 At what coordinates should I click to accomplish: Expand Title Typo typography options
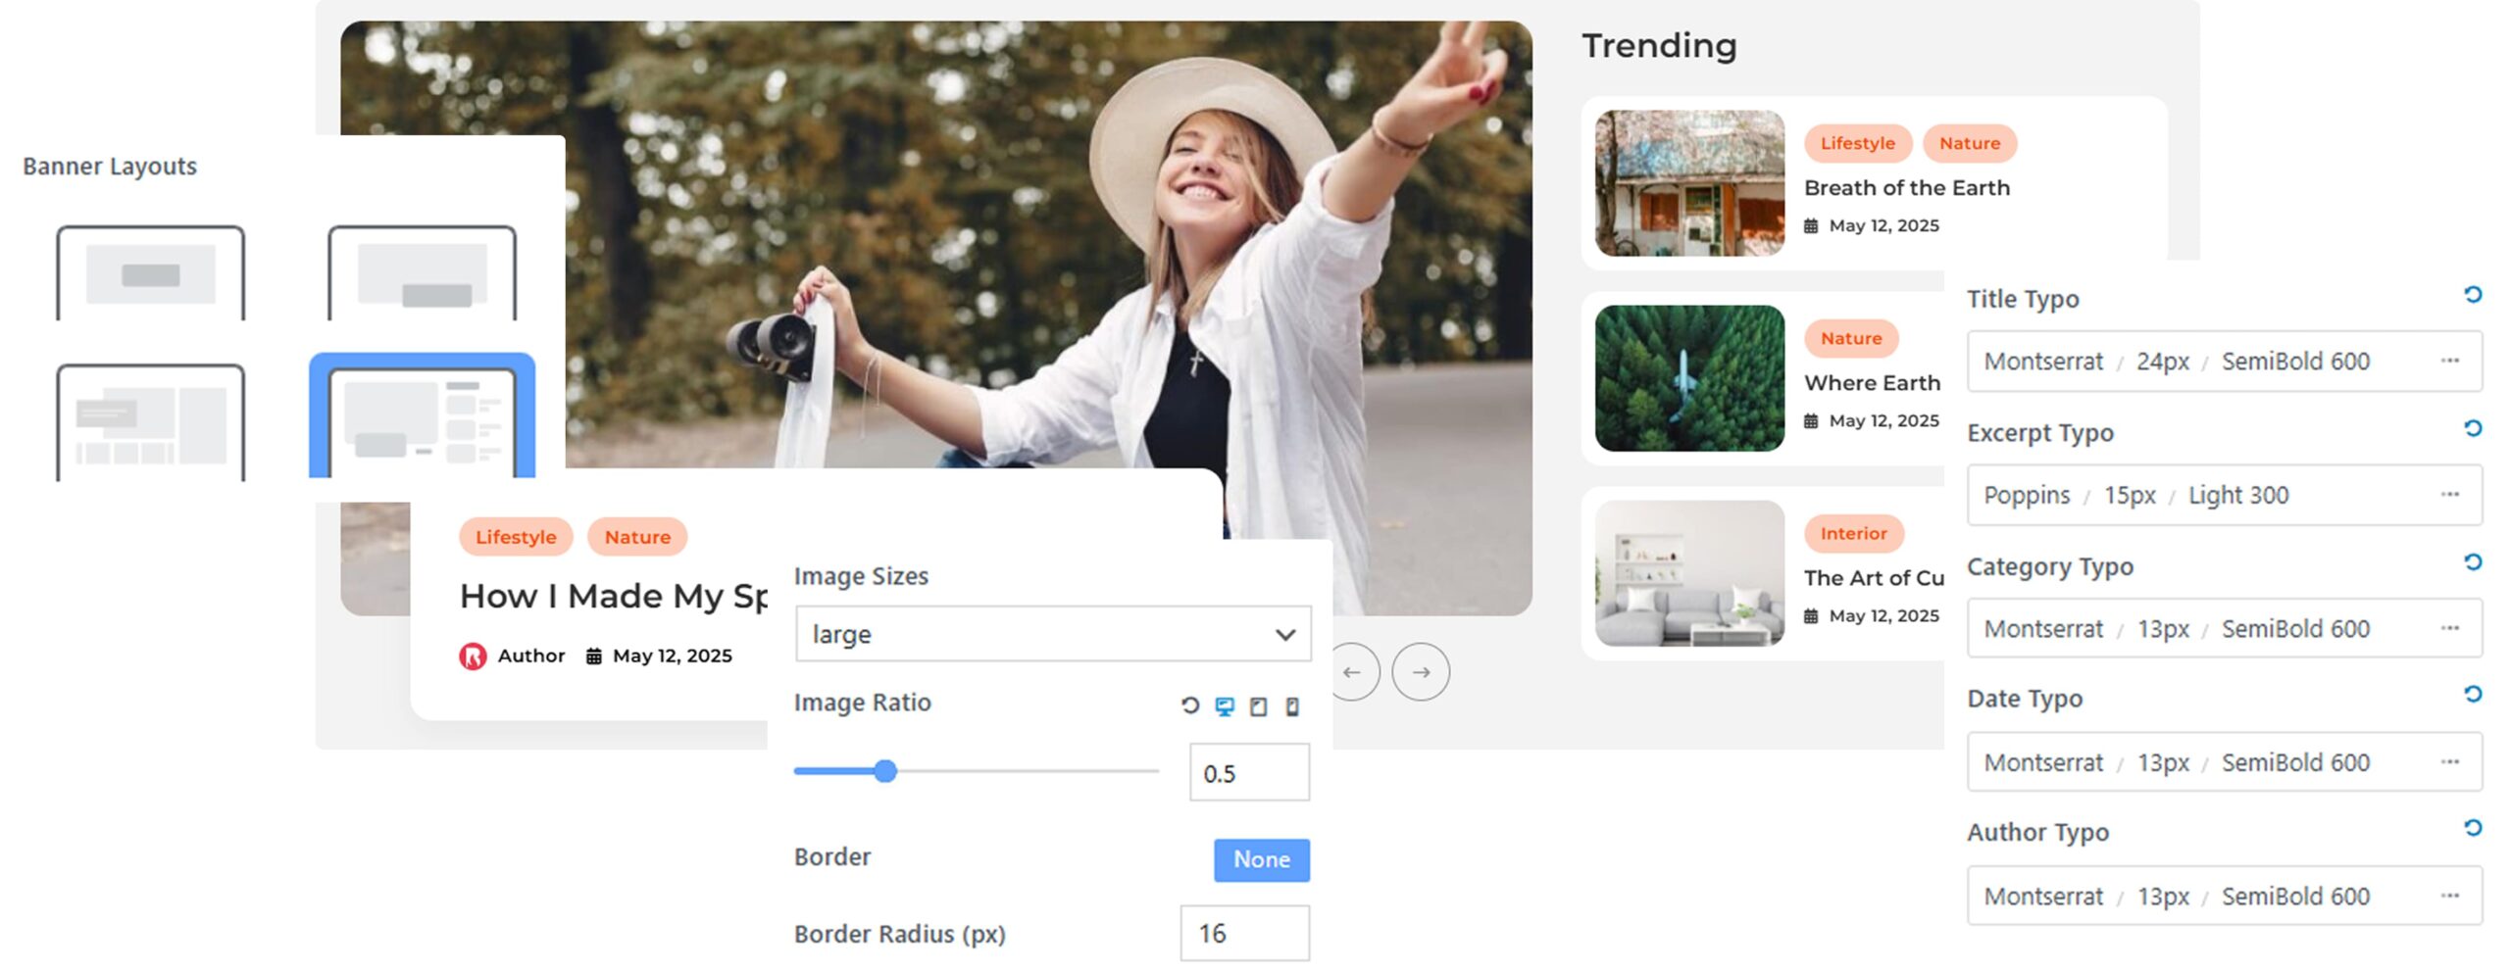point(2449,361)
